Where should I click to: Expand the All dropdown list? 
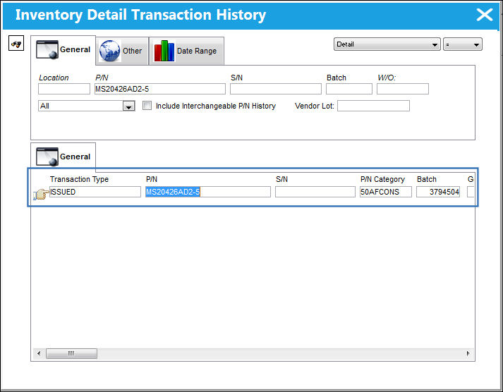pos(128,106)
